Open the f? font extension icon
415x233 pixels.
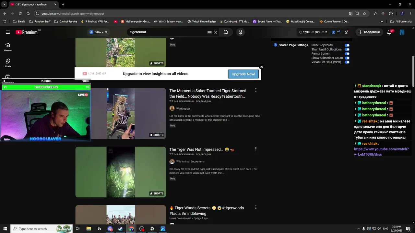[375, 14]
